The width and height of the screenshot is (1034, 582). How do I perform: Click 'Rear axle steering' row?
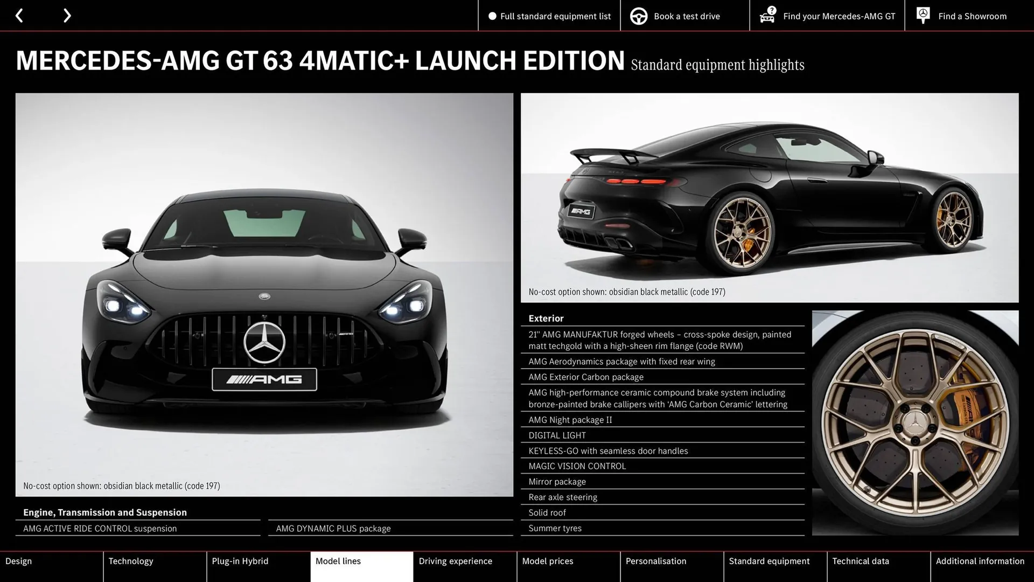click(x=662, y=497)
